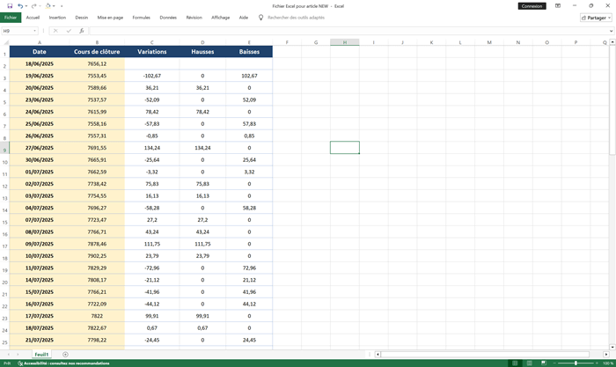Select the Cours de clôture header cell
The image size is (616, 367).
click(x=97, y=52)
